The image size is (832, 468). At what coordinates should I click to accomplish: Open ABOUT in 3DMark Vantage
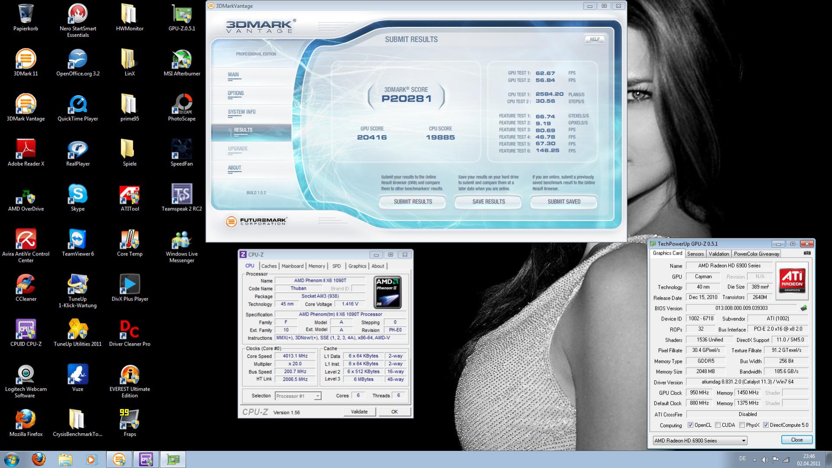click(235, 168)
